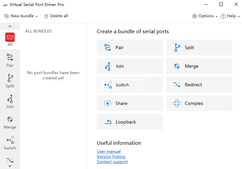242x169 pixels.
Task: Click the Merge bundle tile icon
Action: click(x=177, y=66)
